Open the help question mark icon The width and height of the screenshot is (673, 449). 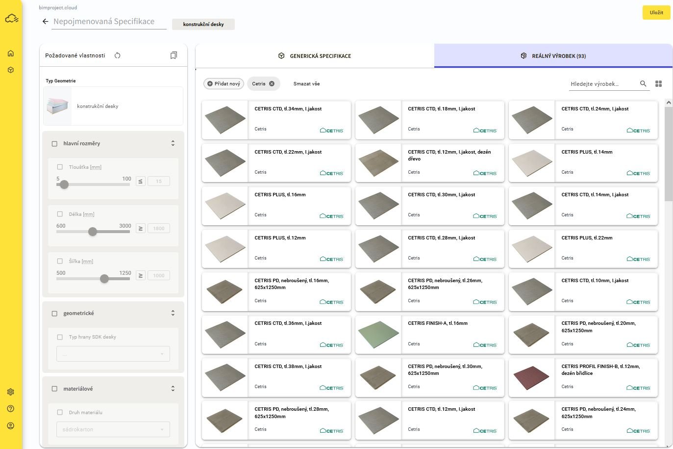click(x=11, y=409)
